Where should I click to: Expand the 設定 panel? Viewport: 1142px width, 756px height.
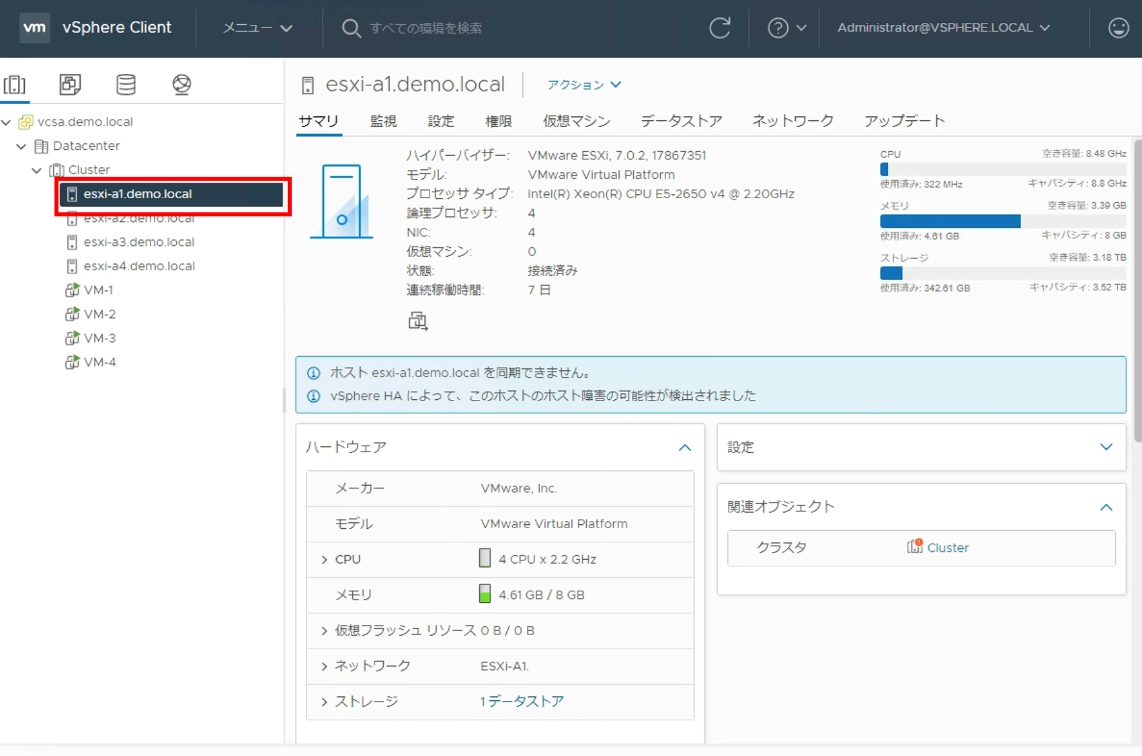point(1106,447)
